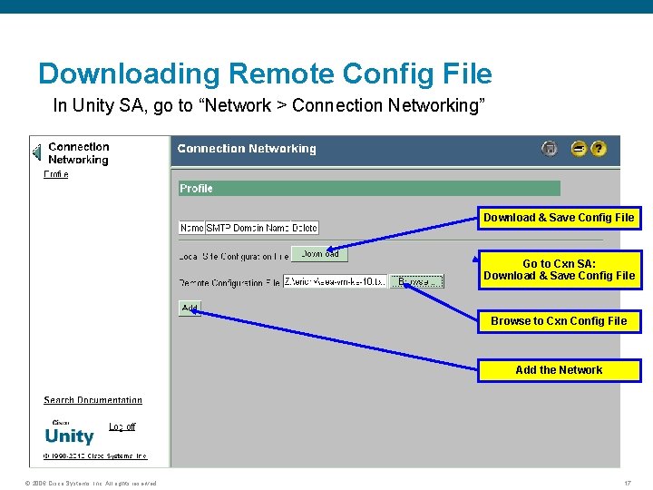Click the Connection Networking sidebar heading
The width and height of the screenshot is (653, 490).
pyautogui.click(x=79, y=153)
